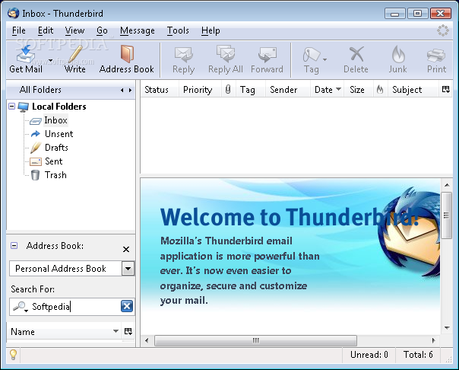
Task: Click the preview scroll down arrow
Action: click(x=447, y=328)
